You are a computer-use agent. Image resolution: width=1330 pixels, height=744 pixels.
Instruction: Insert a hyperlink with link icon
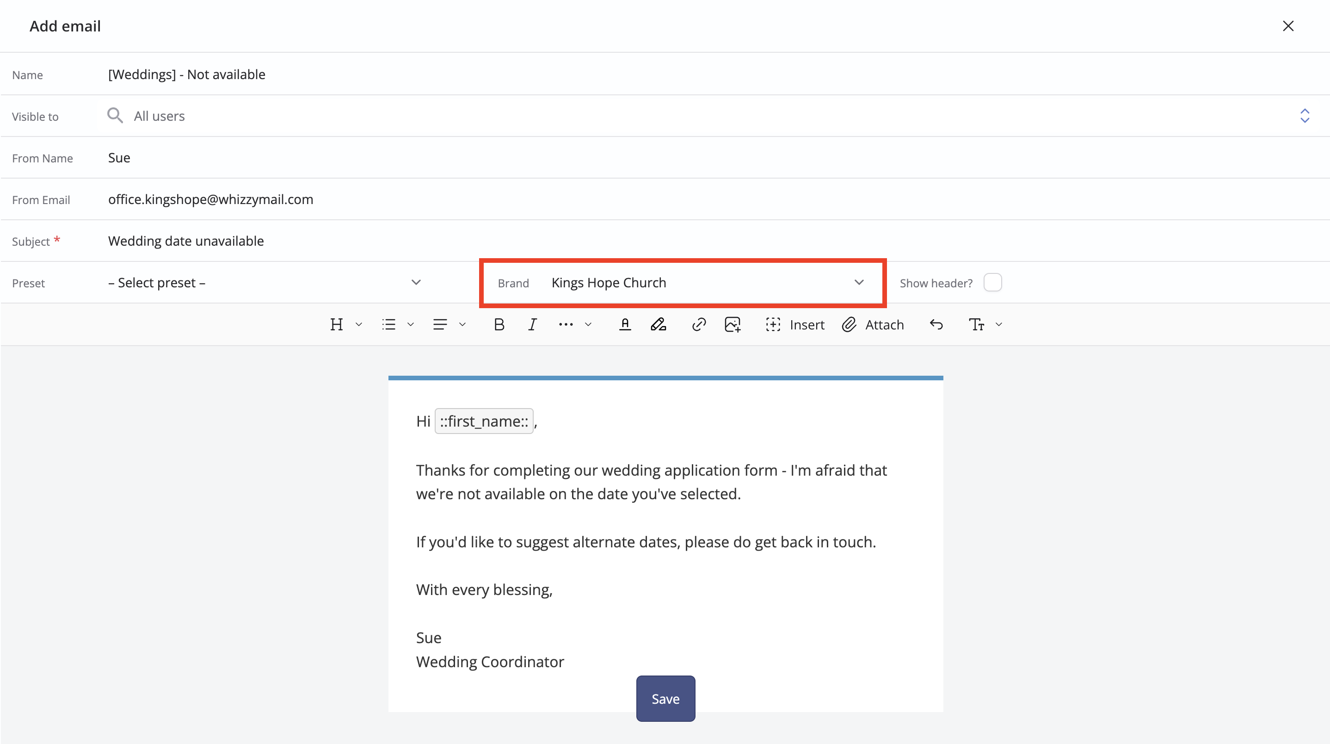(x=699, y=324)
